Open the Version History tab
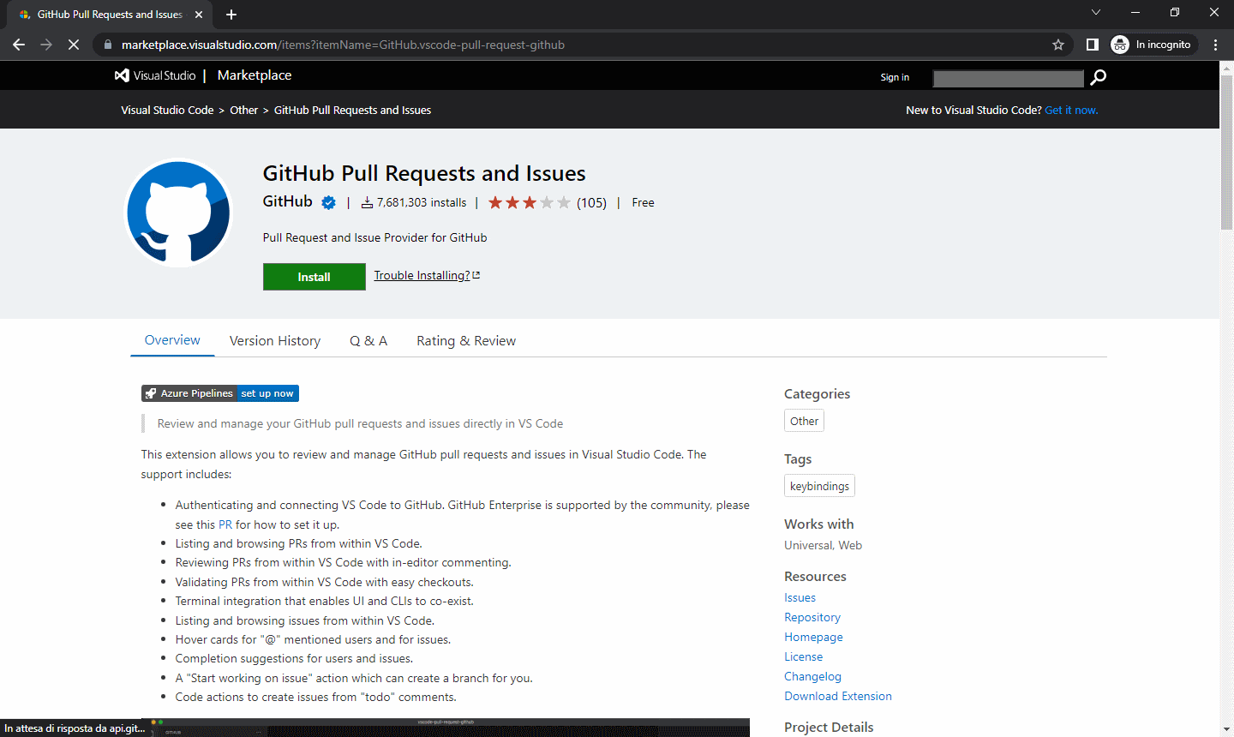The height and width of the screenshot is (737, 1234). 275,341
